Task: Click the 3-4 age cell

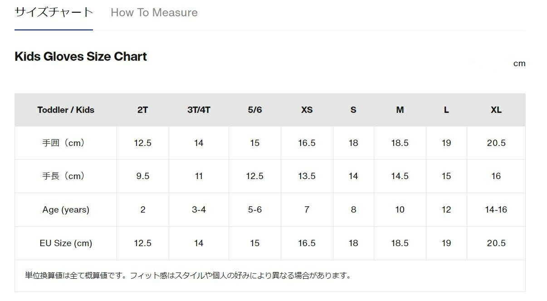Action: (199, 209)
